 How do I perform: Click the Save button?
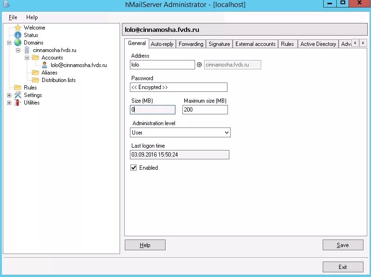click(343, 245)
